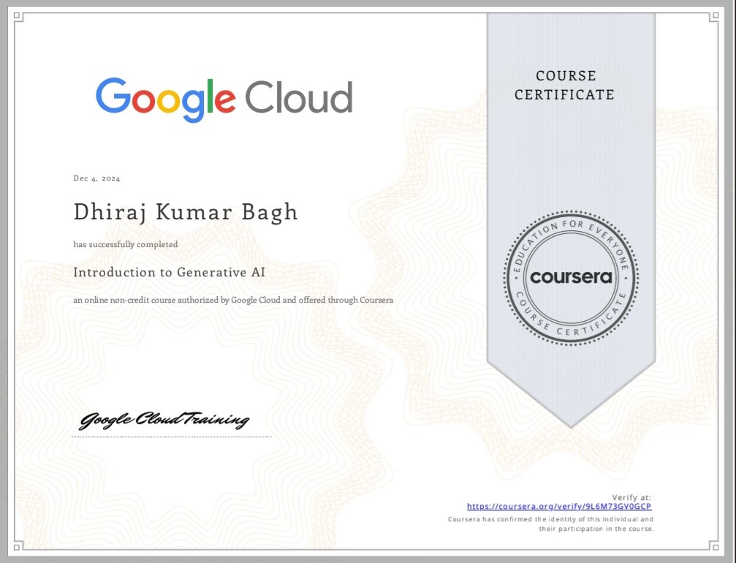The width and height of the screenshot is (736, 563).
Task: Select the recipient name Dhiraj Kumar Bagh
Action: coord(186,212)
